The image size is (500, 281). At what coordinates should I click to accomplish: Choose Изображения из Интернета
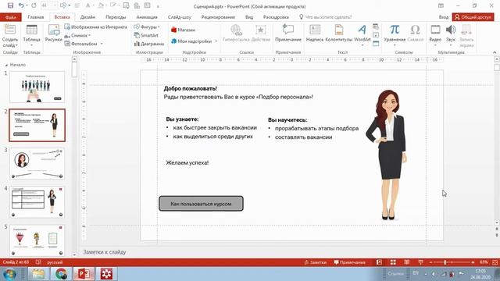pyautogui.click(x=95, y=27)
